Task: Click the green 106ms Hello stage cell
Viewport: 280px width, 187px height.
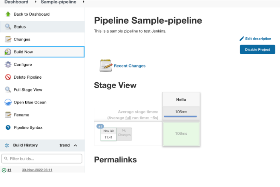Action: tap(181, 133)
